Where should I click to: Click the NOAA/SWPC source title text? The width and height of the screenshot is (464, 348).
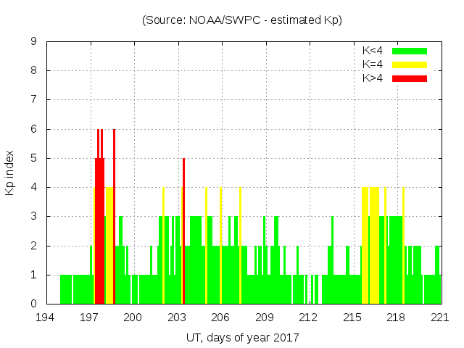pos(242,20)
